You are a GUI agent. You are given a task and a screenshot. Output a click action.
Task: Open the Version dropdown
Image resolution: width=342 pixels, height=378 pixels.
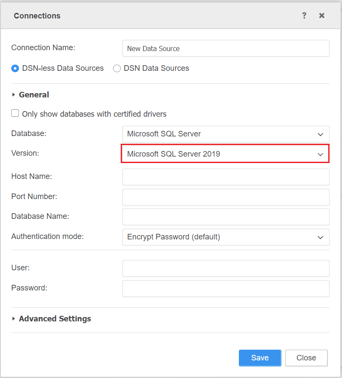(226, 154)
